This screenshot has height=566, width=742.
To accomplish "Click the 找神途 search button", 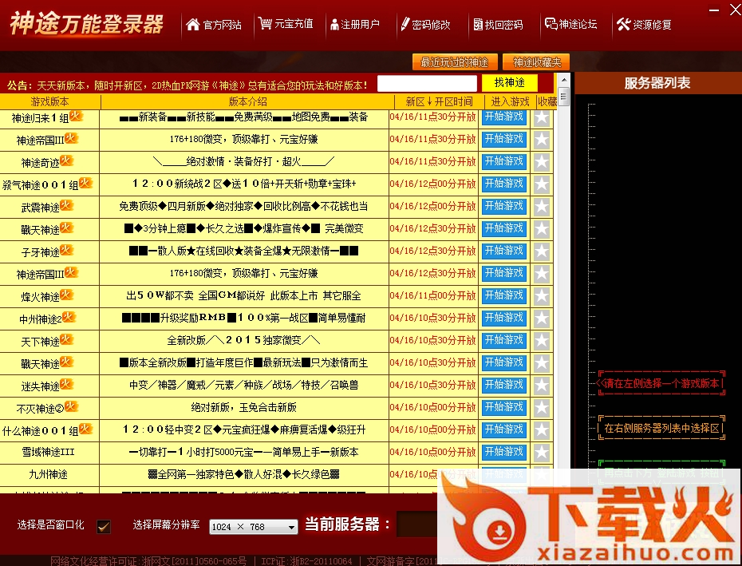I will [x=508, y=82].
